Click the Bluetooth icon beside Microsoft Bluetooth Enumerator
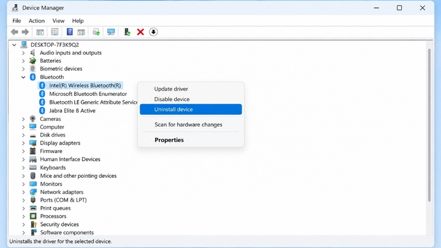Screen dimensions: 441x248 tap(42, 94)
